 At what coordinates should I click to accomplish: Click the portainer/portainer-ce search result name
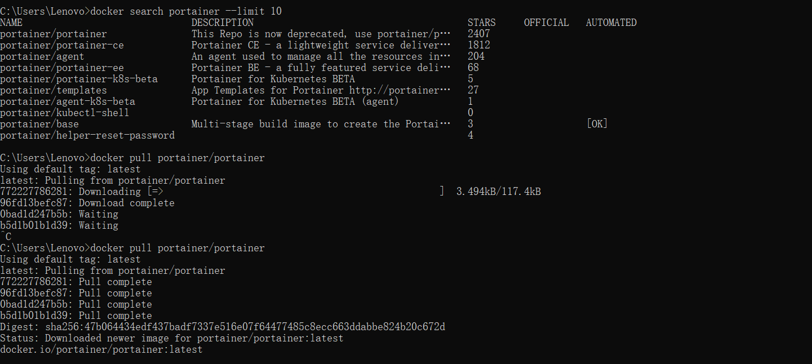click(x=62, y=45)
